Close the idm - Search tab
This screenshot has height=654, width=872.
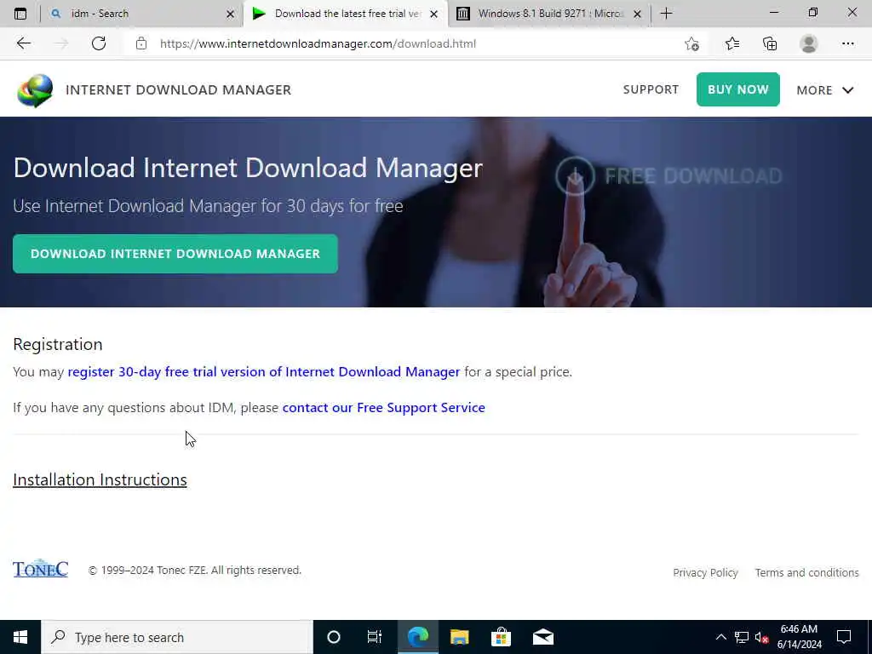pyautogui.click(x=230, y=14)
